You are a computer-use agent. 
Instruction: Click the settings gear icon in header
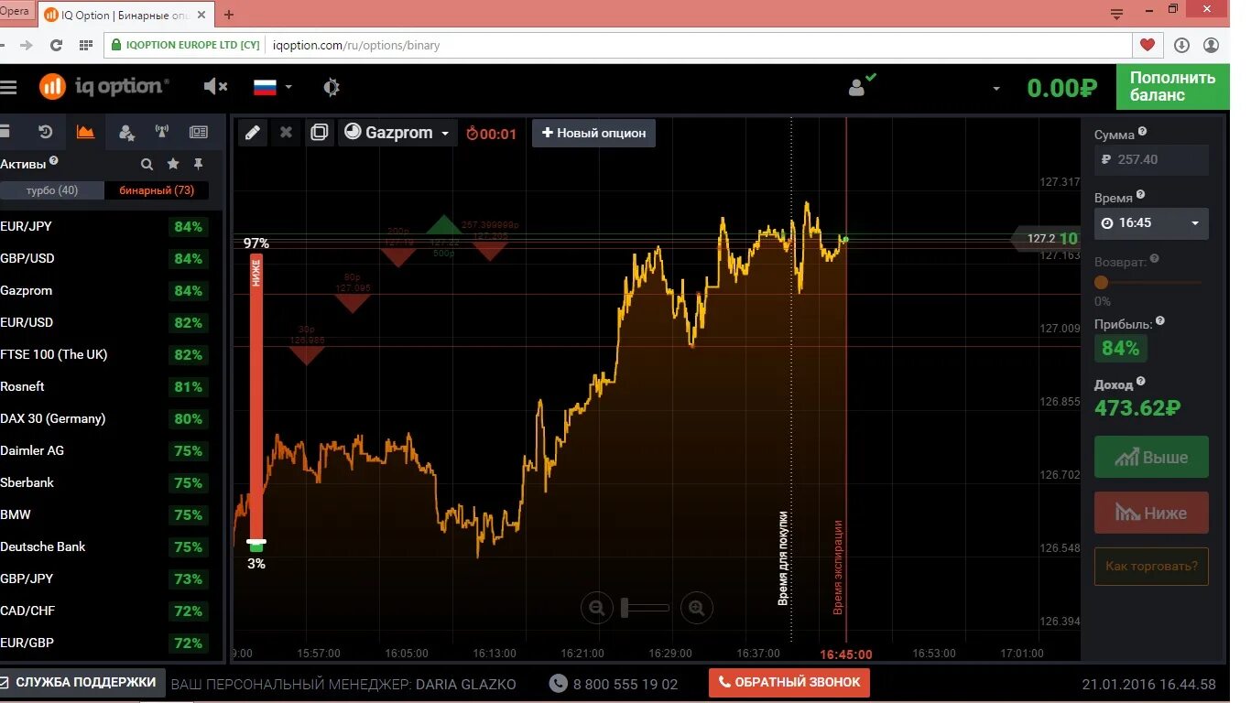click(332, 87)
